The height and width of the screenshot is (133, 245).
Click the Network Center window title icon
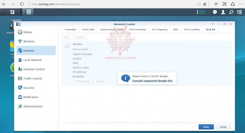point(19,24)
